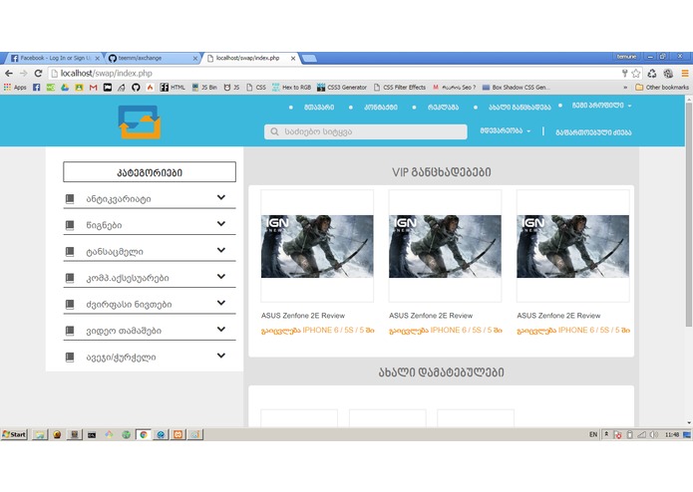Click the book icon beside წიგნები
This screenshot has height=492, width=693.
70,225
